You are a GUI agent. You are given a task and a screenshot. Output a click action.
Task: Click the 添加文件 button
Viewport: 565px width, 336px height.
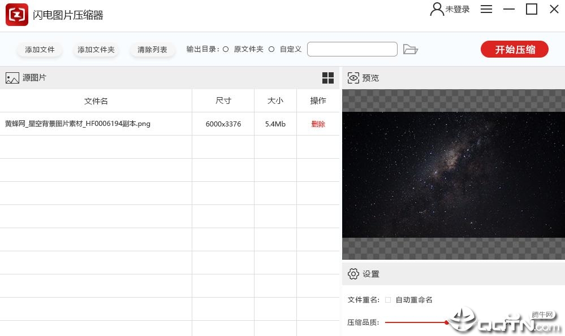(40, 49)
